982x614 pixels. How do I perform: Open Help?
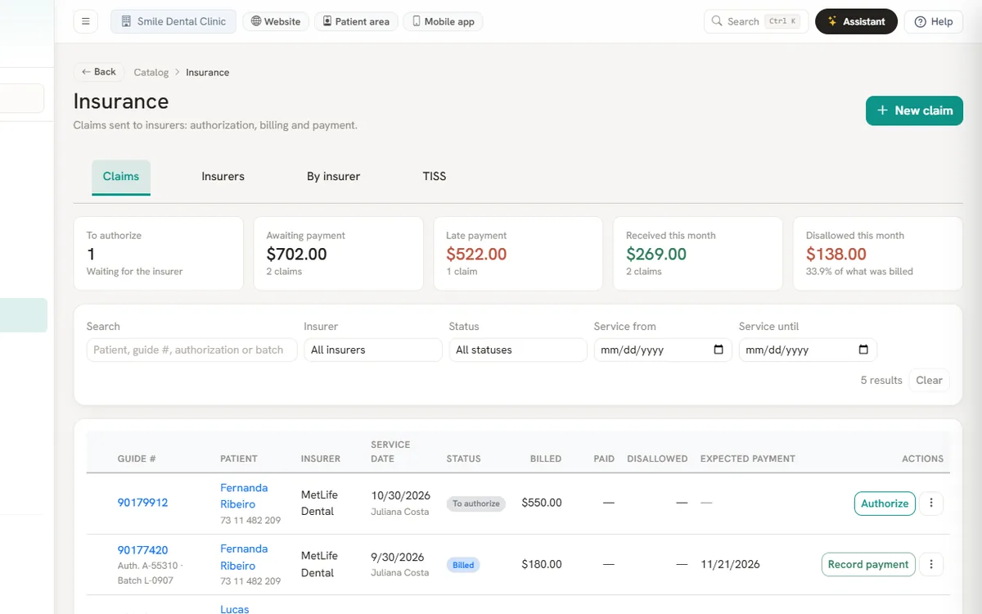coord(934,21)
